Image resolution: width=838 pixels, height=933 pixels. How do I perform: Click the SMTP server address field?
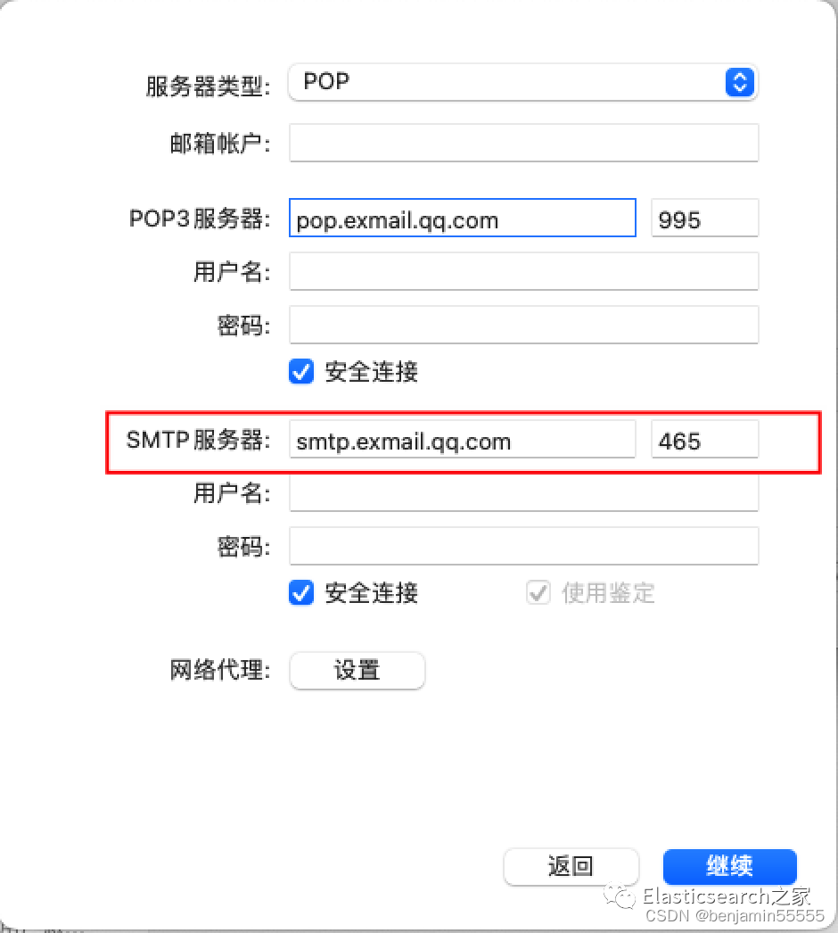coord(463,439)
